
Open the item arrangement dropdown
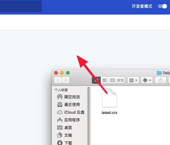[133, 80]
